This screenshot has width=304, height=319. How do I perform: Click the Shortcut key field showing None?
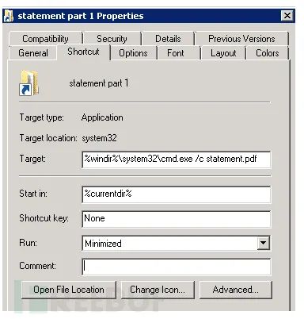pyautogui.click(x=177, y=219)
